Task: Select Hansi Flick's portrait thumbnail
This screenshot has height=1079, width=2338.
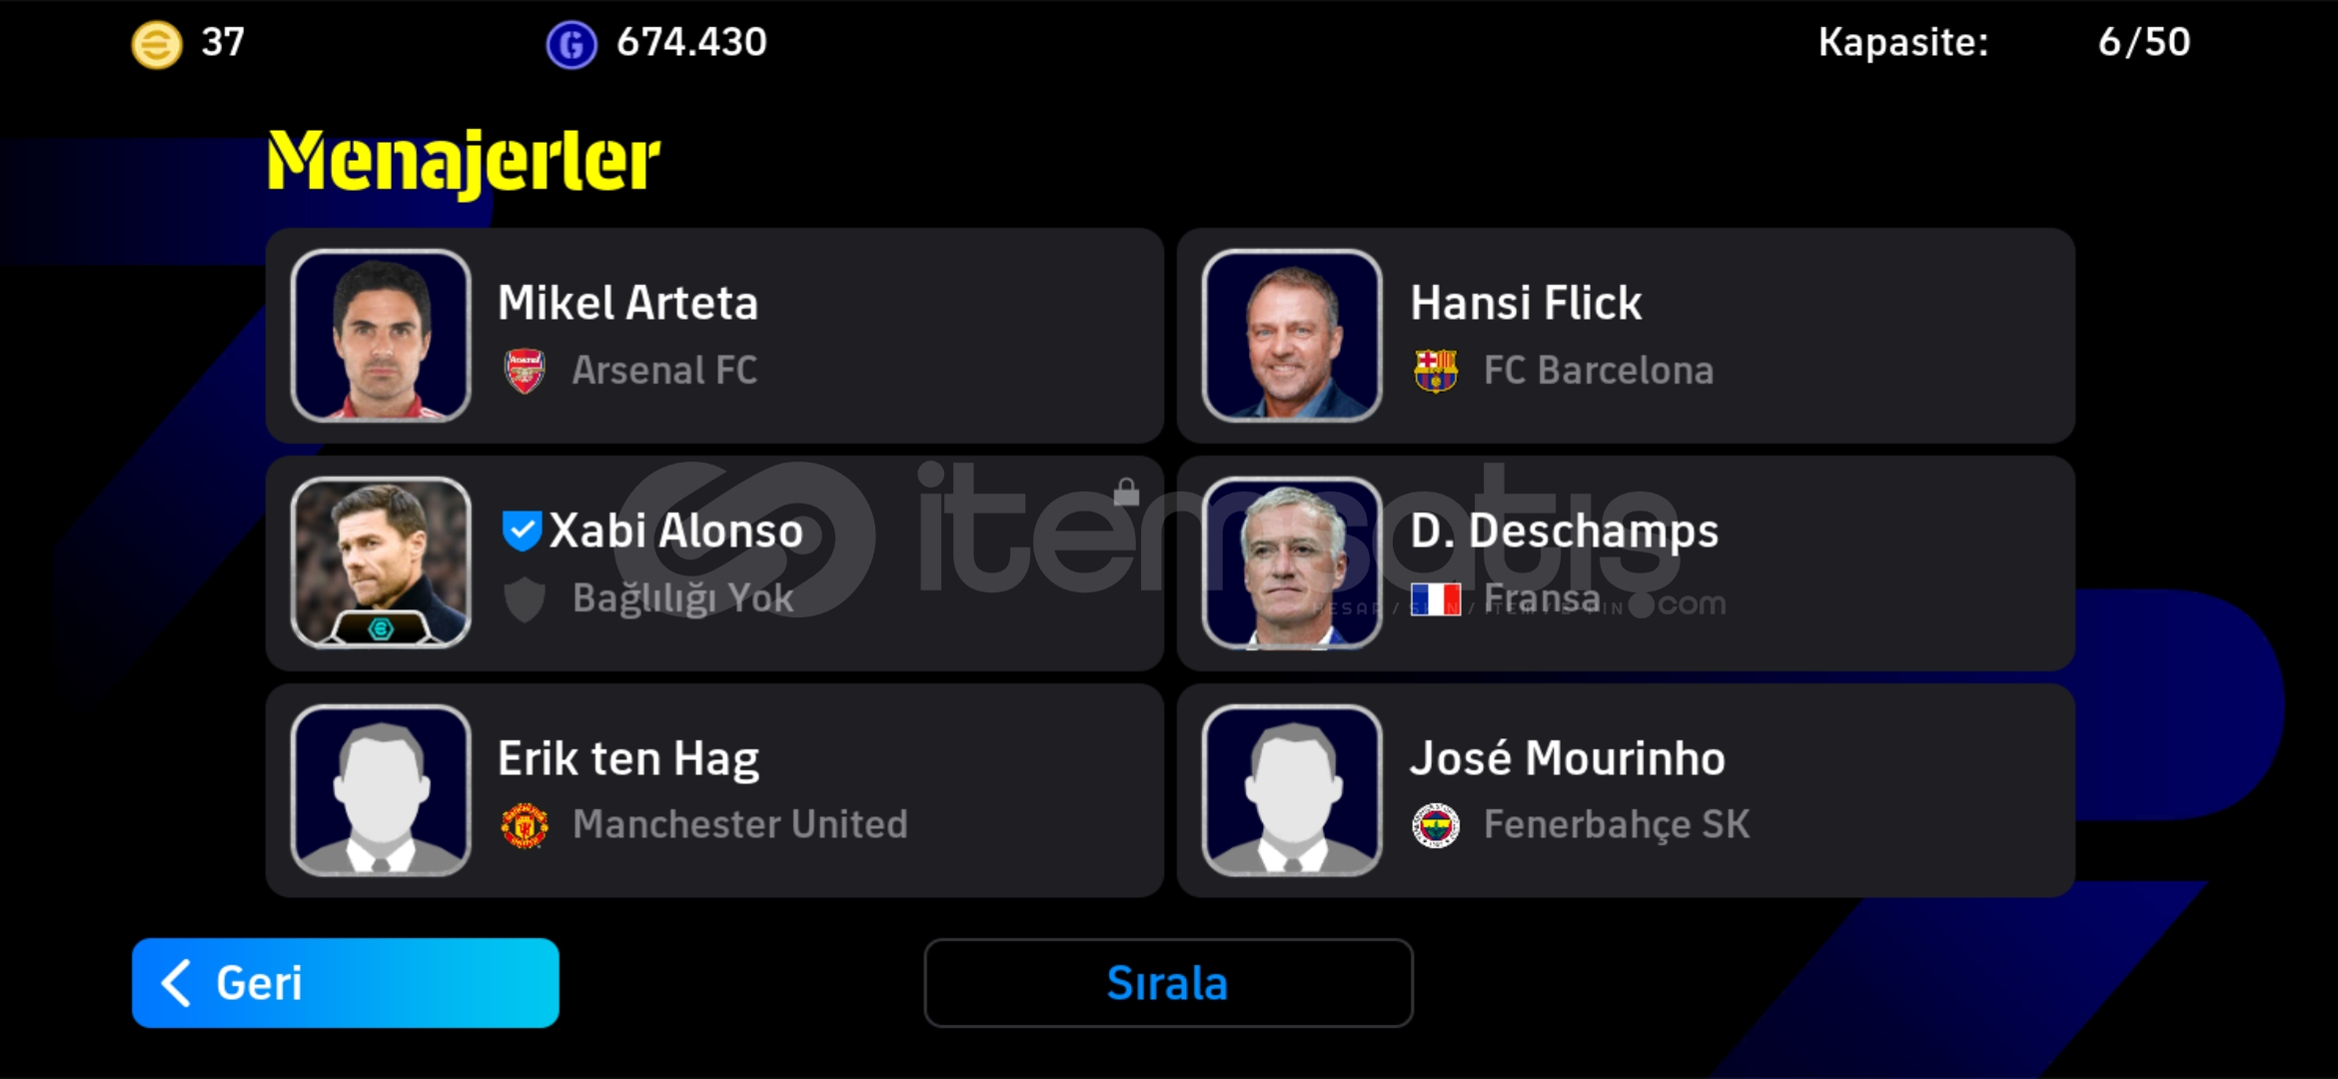Action: (x=1292, y=336)
